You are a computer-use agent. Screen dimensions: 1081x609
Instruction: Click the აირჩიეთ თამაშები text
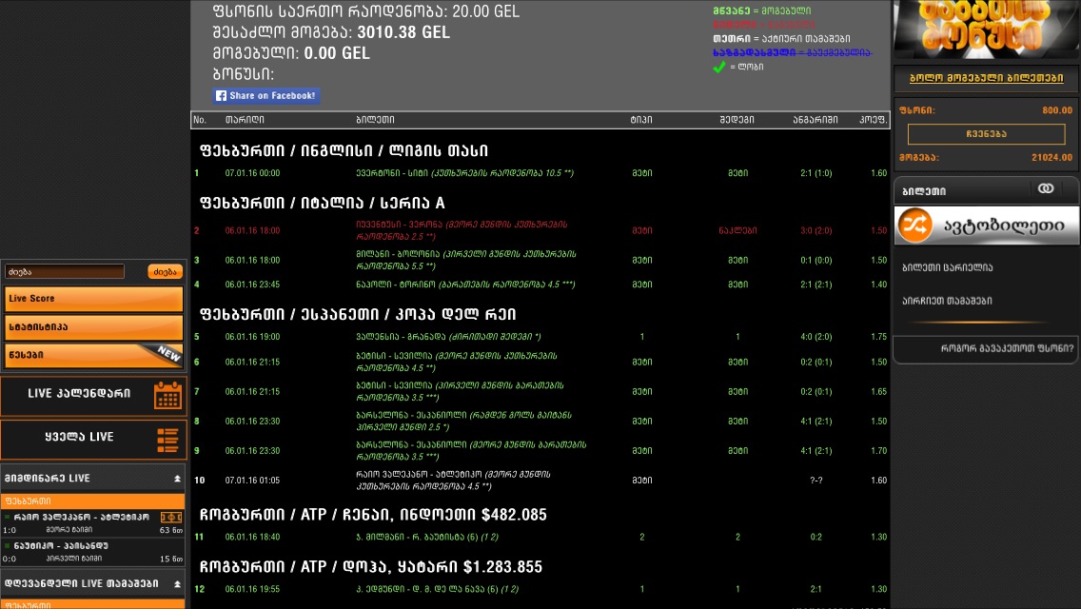(x=947, y=301)
